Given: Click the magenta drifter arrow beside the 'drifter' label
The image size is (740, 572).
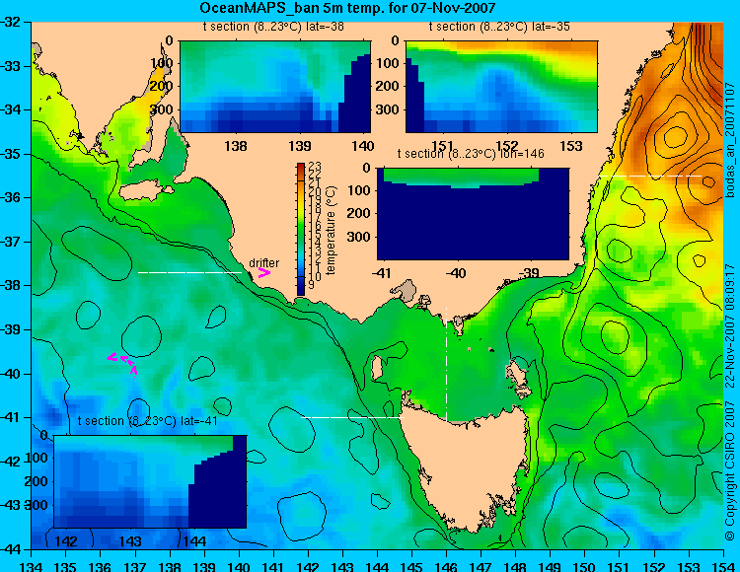Looking at the screenshot, I should click(264, 272).
